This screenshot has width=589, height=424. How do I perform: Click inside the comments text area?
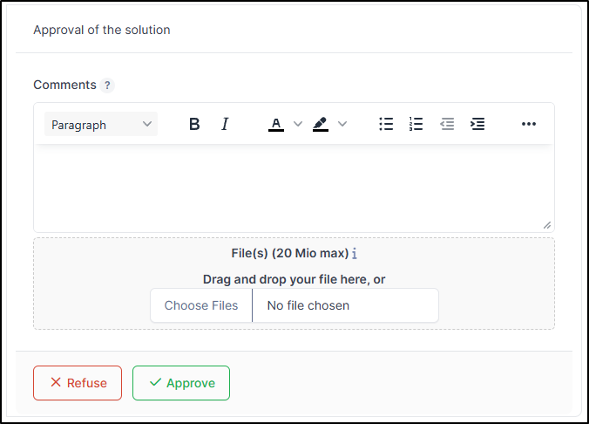(294, 187)
